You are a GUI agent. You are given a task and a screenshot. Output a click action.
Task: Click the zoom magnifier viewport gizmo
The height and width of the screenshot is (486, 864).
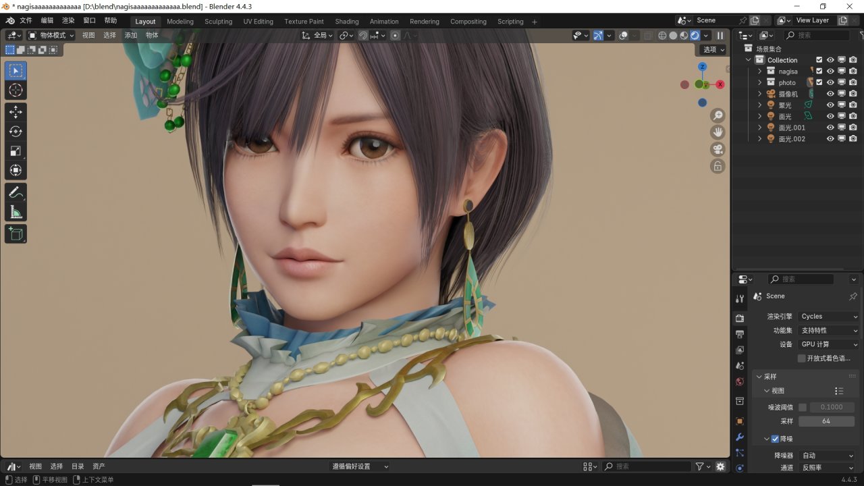[x=718, y=115]
